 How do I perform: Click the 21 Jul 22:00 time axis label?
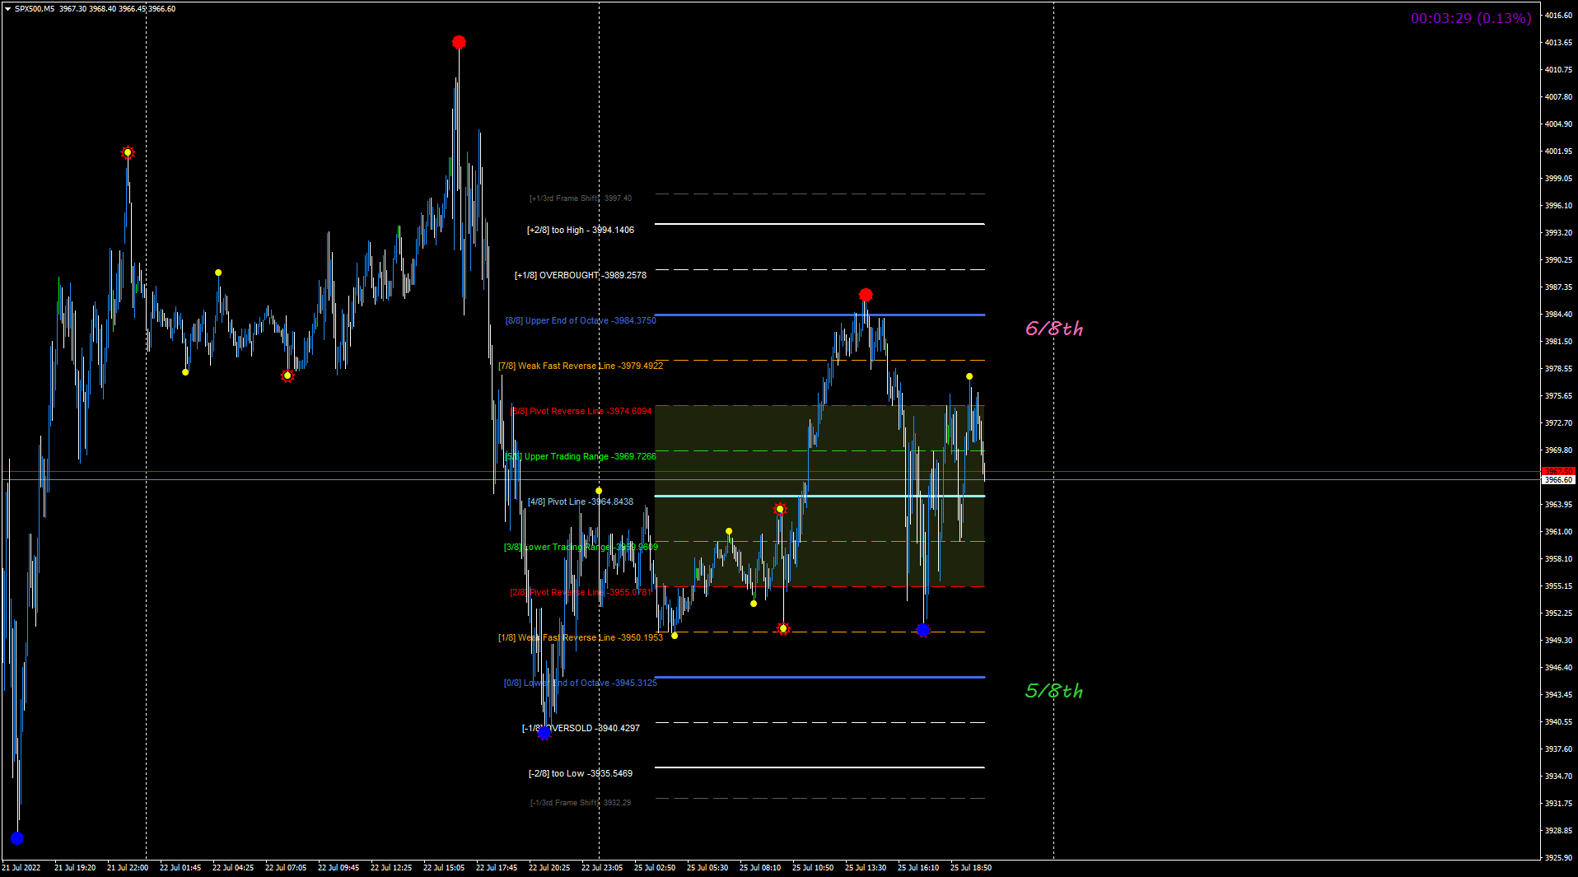pos(128,868)
